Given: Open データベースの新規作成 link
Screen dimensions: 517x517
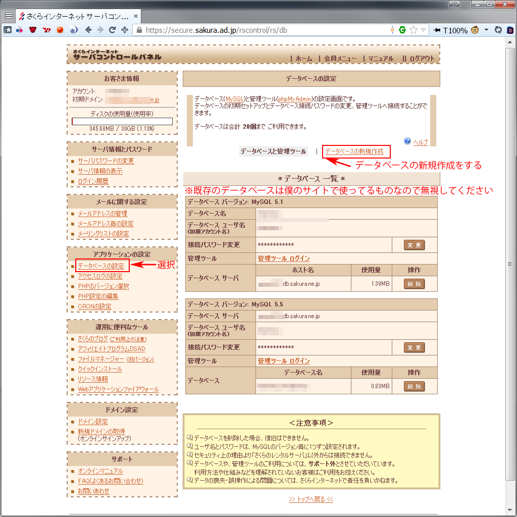Looking at the screenshot, I should (354, 151).
